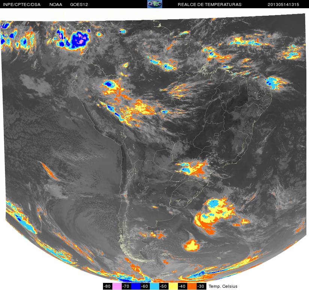Image resolution: width=309 pixels, height=290 pixels.
Task: Click the orange -40 legend swatch
Action: (192, 286)
